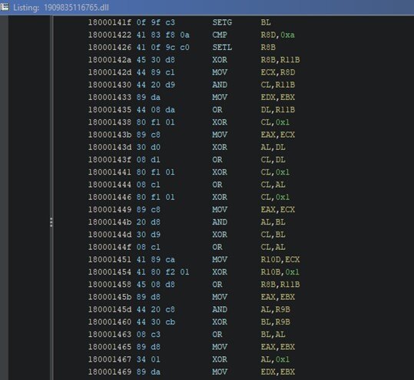
Task: Select the AND mnemonic at 18000144b
Action: [x=220, y=222]
